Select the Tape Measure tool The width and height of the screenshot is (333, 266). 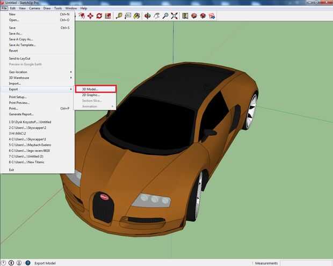pyautogui.click(x=119, y=16)
